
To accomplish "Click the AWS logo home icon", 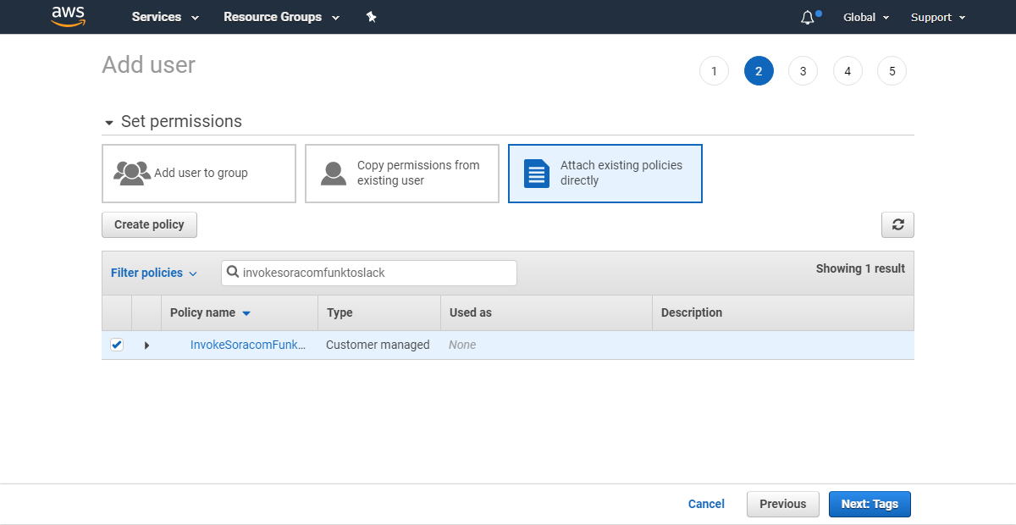I will [x=69, y=16].
